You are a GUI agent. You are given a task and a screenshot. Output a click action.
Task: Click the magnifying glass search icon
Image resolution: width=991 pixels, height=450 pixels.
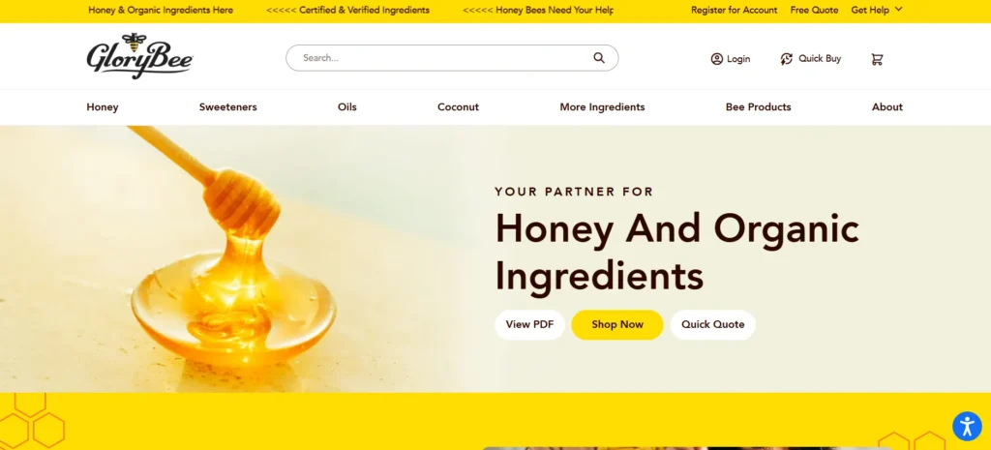tap(598, 57)
